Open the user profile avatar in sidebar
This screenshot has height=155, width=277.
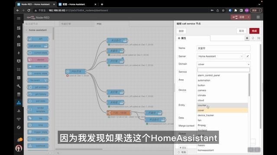click(19, 148)
